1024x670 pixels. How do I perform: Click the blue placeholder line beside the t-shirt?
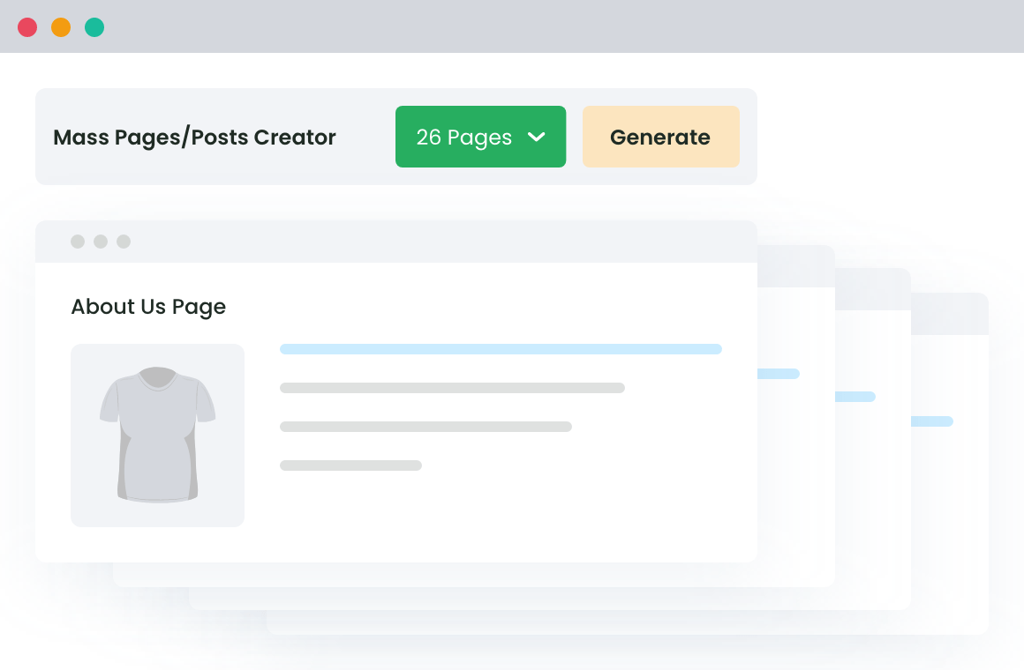501,349
